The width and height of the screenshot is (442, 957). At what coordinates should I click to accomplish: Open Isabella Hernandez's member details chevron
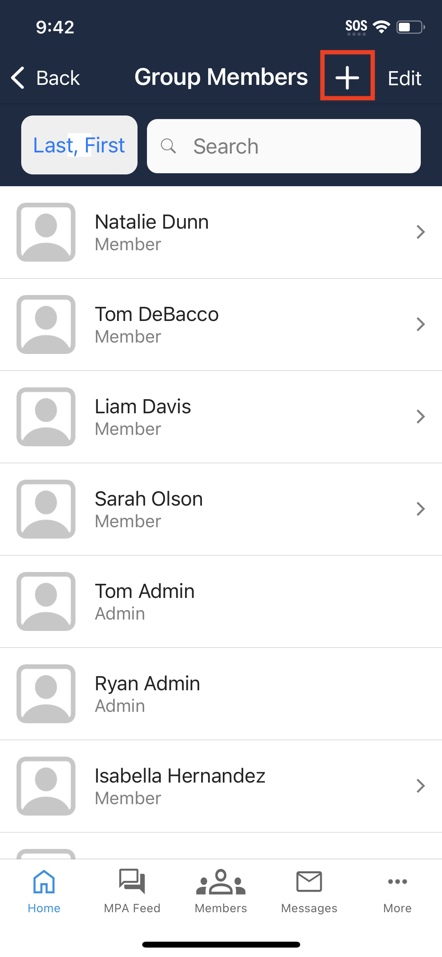pyautogui.click(x=420, y=786)
